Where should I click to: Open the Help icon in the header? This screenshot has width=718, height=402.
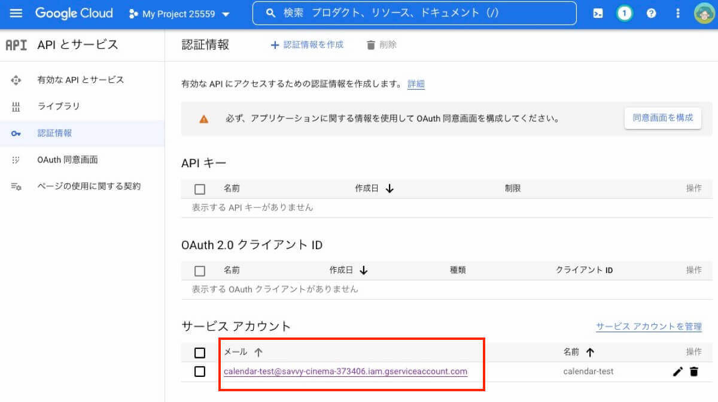[x=651, y=13]
